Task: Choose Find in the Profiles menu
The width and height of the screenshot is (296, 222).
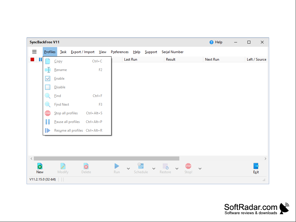Action: pos(77,96)
